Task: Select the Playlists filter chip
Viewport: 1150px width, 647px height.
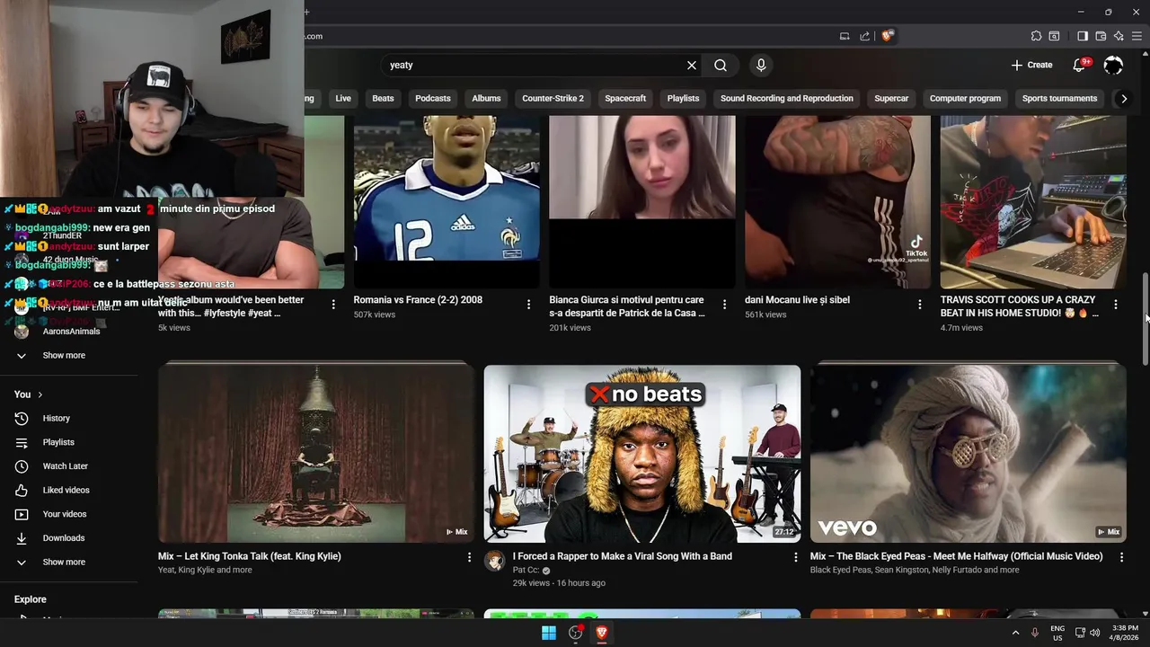Action: point(683,99)
